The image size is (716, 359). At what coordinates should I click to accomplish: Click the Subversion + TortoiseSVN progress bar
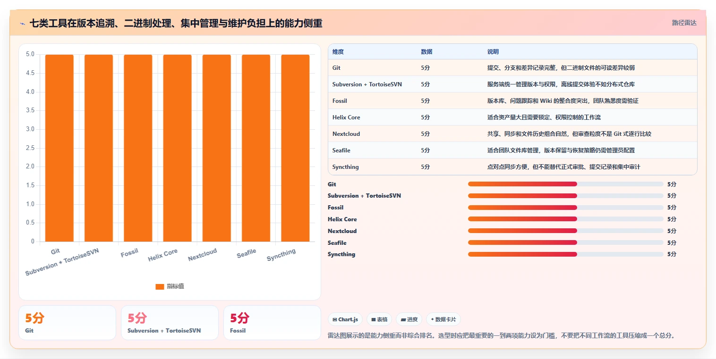pyautogui.click(x=566, y=196)
